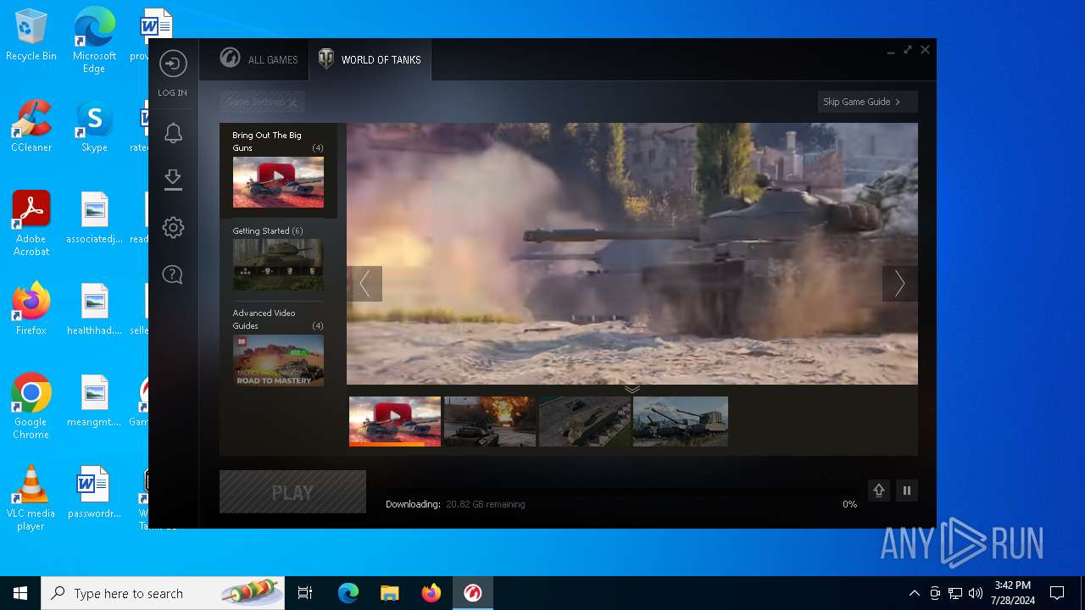Launch Edge from the taskbar
Screen dimensions: 1085x610
coord(348,593)
